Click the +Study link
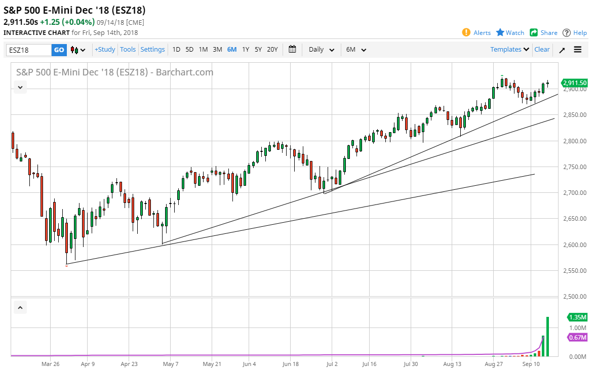This screenshot has height=368, width=596. 104,49
